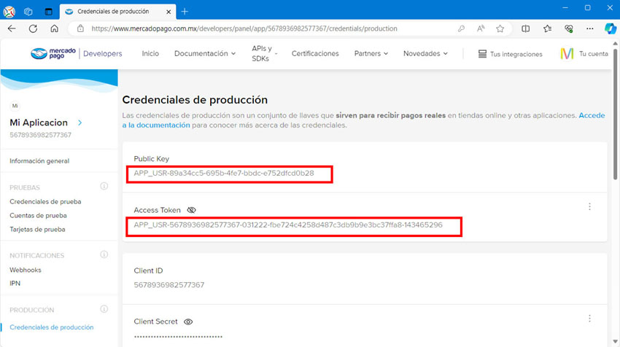Open favorites list icon
The width and height of the screenshot is (620, 347).
[547, 28]
